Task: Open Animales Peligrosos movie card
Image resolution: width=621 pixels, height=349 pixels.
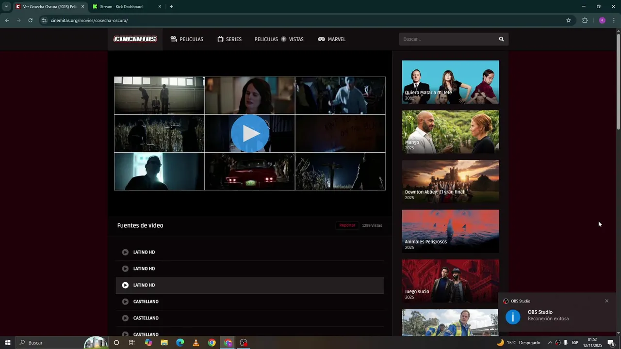Action: point(450,231)
